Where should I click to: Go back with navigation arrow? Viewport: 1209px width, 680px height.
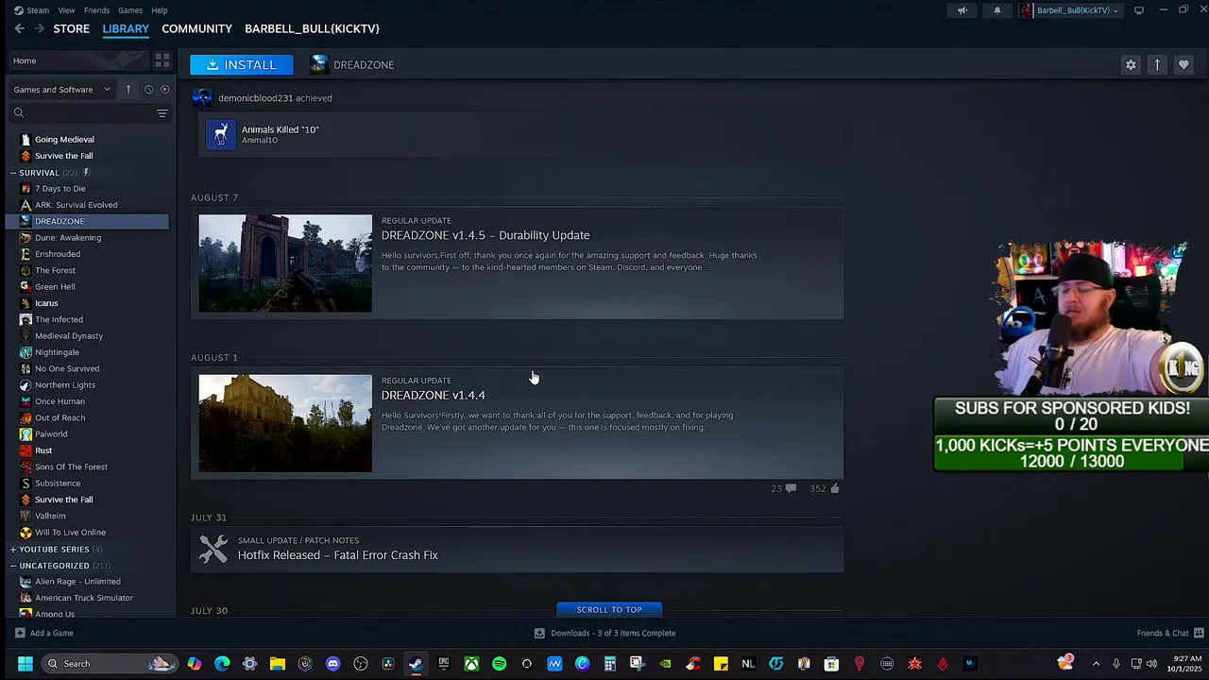point(19,29)
